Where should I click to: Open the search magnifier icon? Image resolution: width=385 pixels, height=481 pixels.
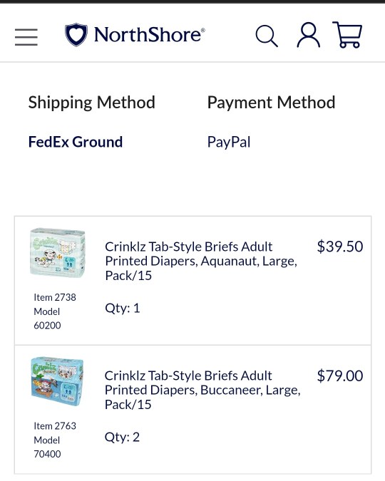coord(267,36)
